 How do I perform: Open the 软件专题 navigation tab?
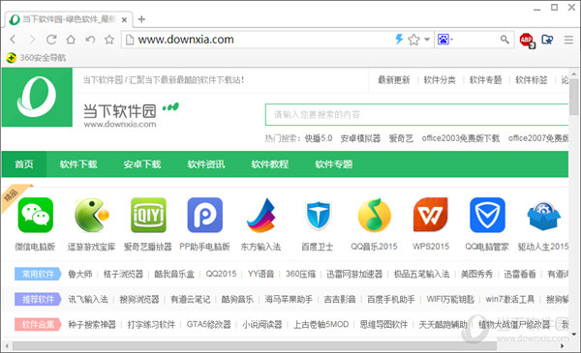(334, 164)
